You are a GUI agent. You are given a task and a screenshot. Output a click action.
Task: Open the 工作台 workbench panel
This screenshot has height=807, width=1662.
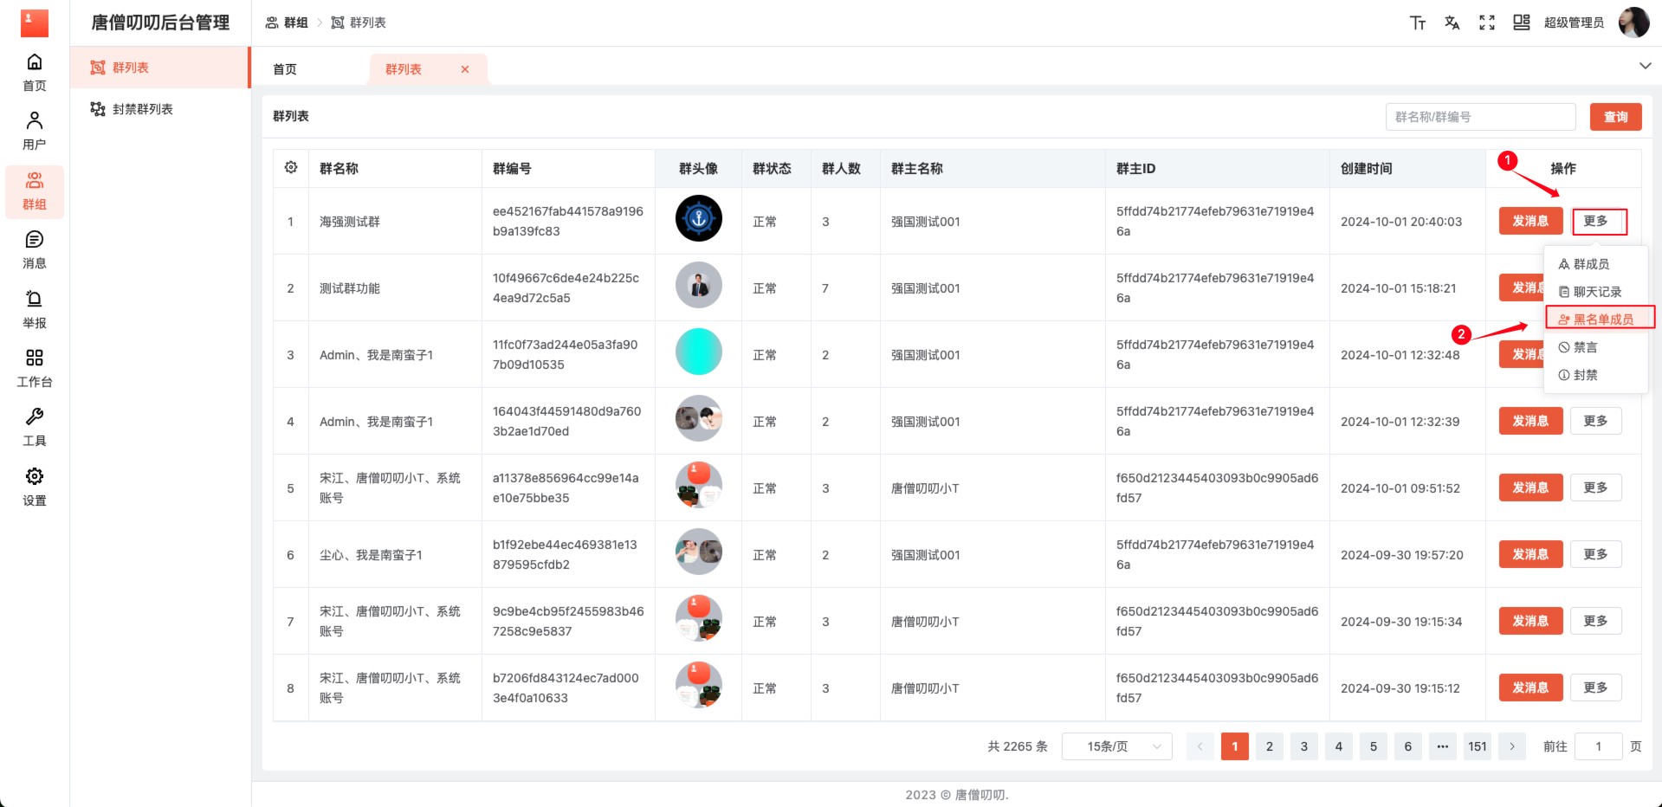click(x=34, y=368)
